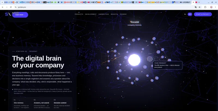Open the Results nav item

click(x=114, y=14)
